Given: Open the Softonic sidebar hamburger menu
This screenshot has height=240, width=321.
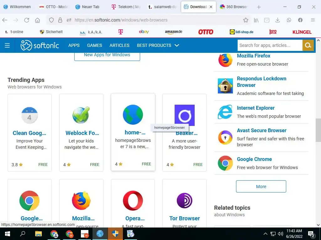Looking at the screenshot, I should [x=7, y=45].
